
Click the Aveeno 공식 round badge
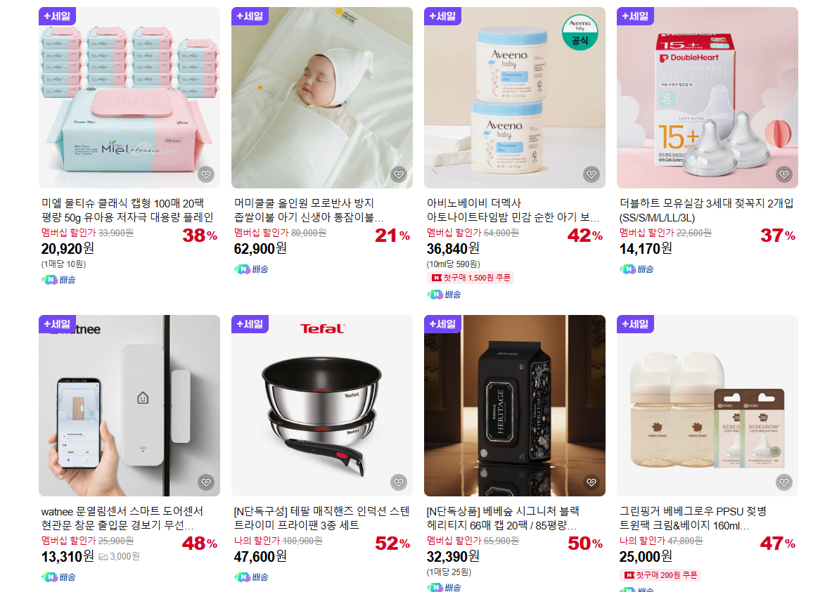click(x=580, y=32)
